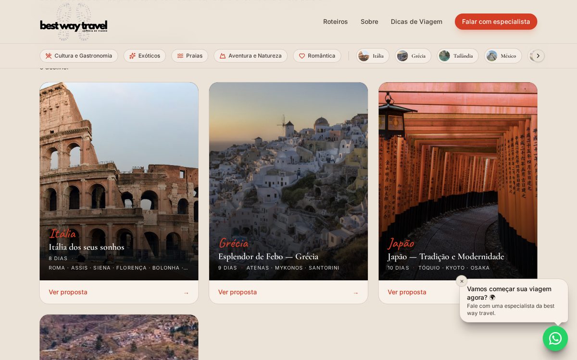Click Atenas · Mykonos · Santorini cities line
577x360 pixels.
click(293, 268)
